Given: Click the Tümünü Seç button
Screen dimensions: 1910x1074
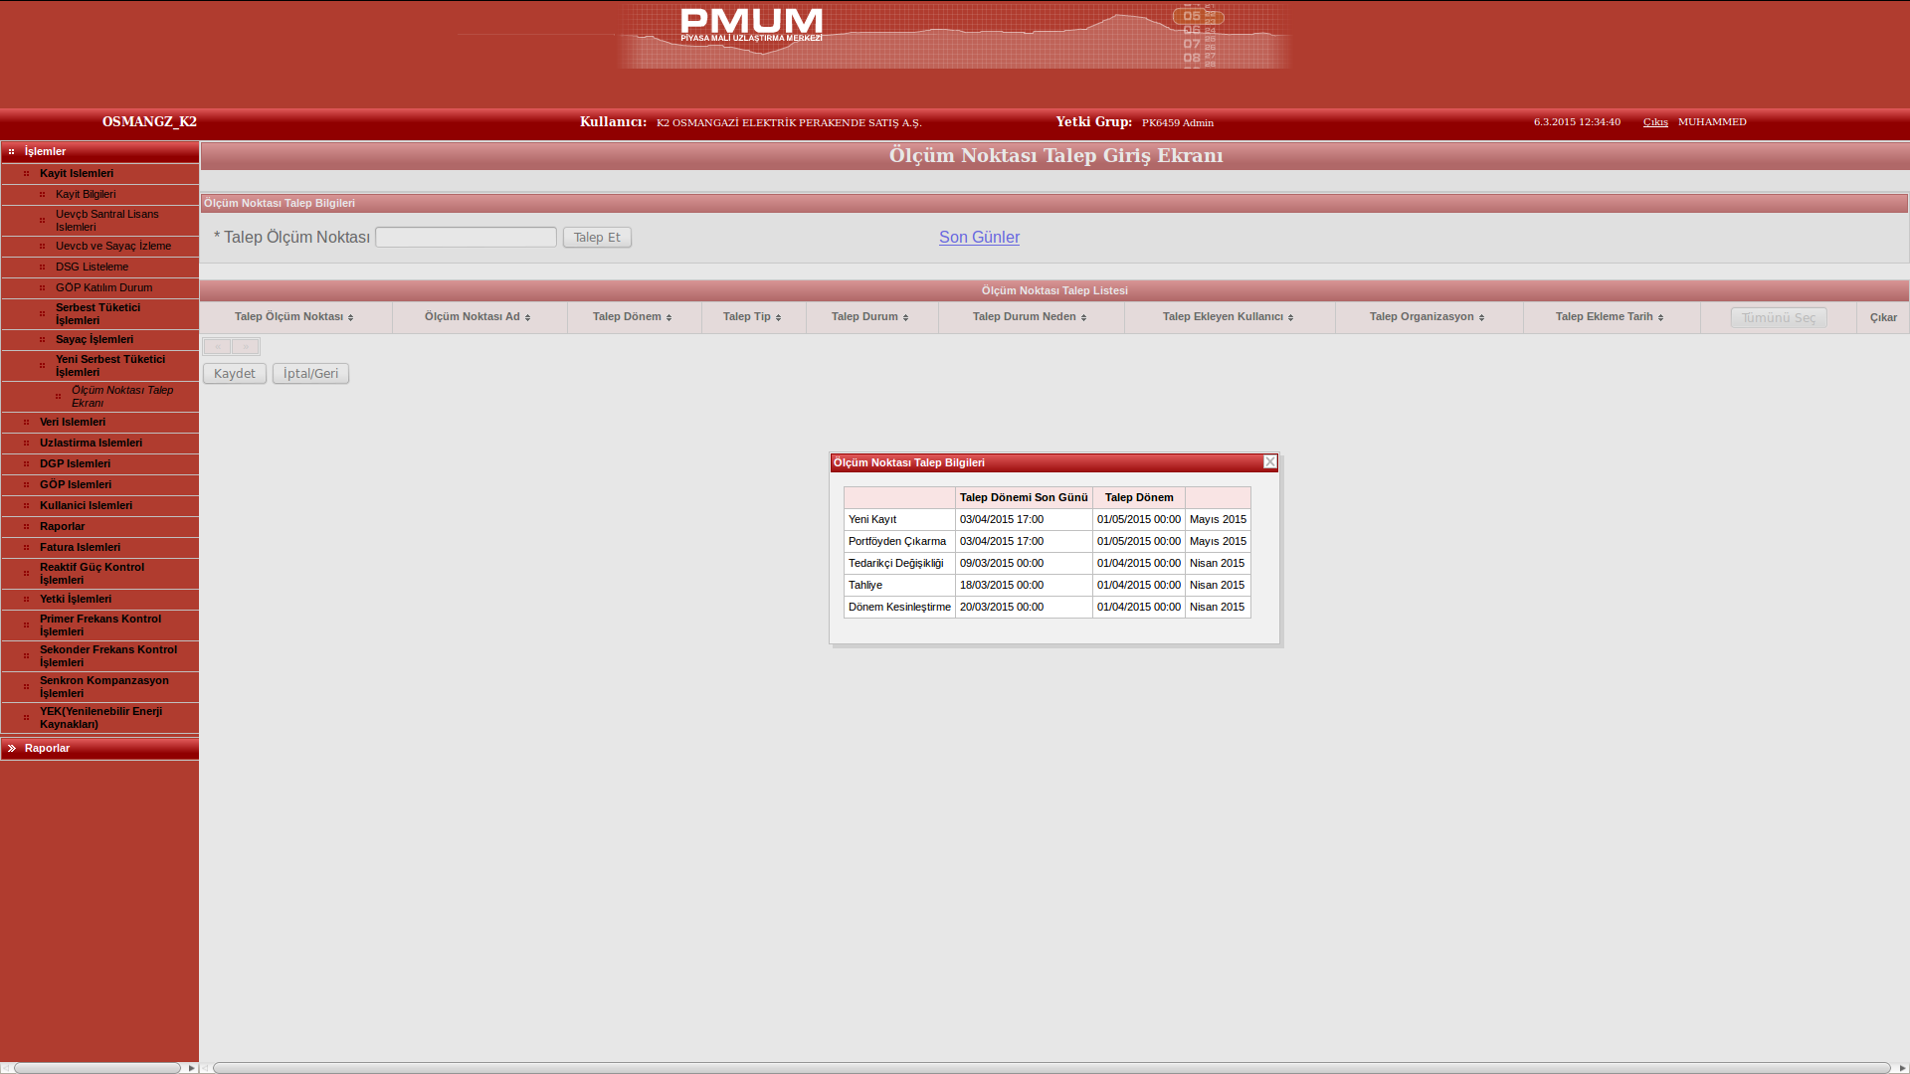Looking at the screenshot, I should tap(1779, 318).
